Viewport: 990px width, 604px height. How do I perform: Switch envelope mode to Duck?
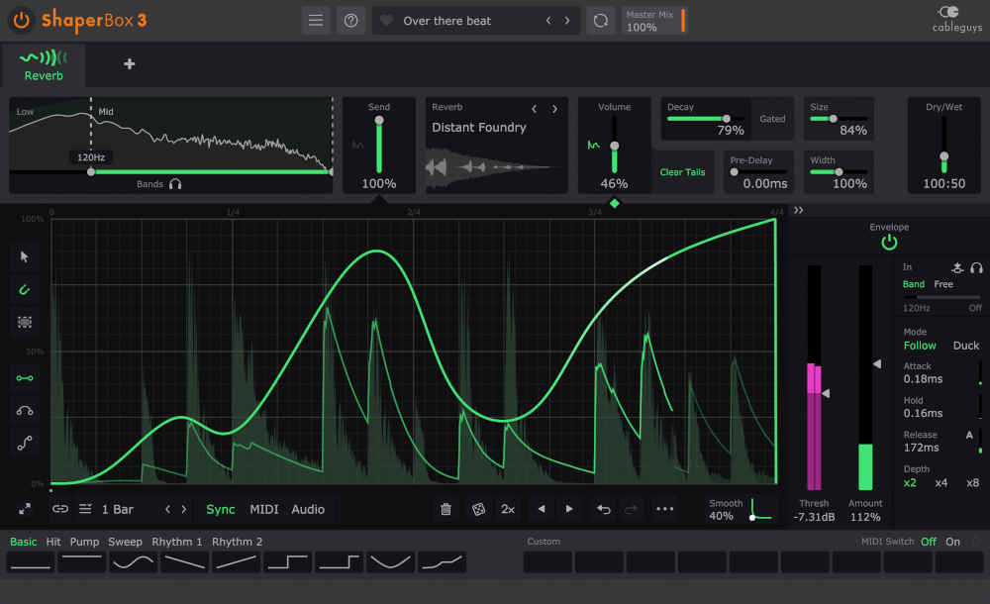[965, 346]
